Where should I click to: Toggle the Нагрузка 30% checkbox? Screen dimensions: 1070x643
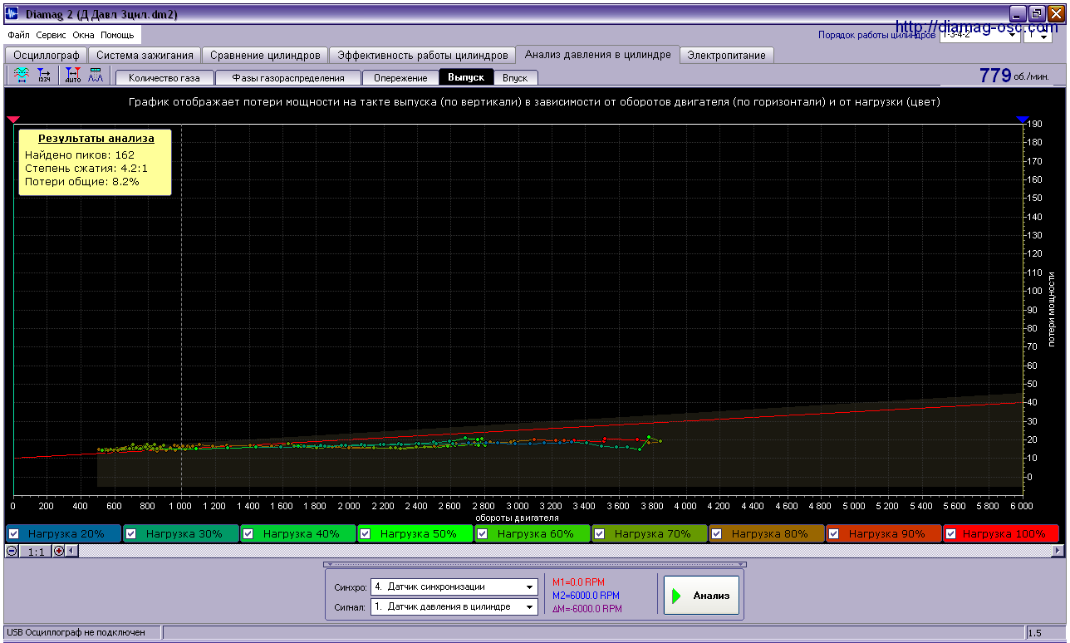click(x=131, y=534)
